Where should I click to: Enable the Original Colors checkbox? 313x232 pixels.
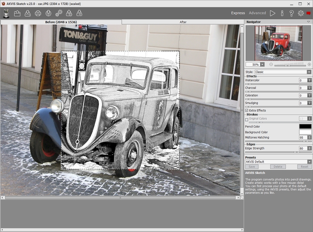point(247,120)
